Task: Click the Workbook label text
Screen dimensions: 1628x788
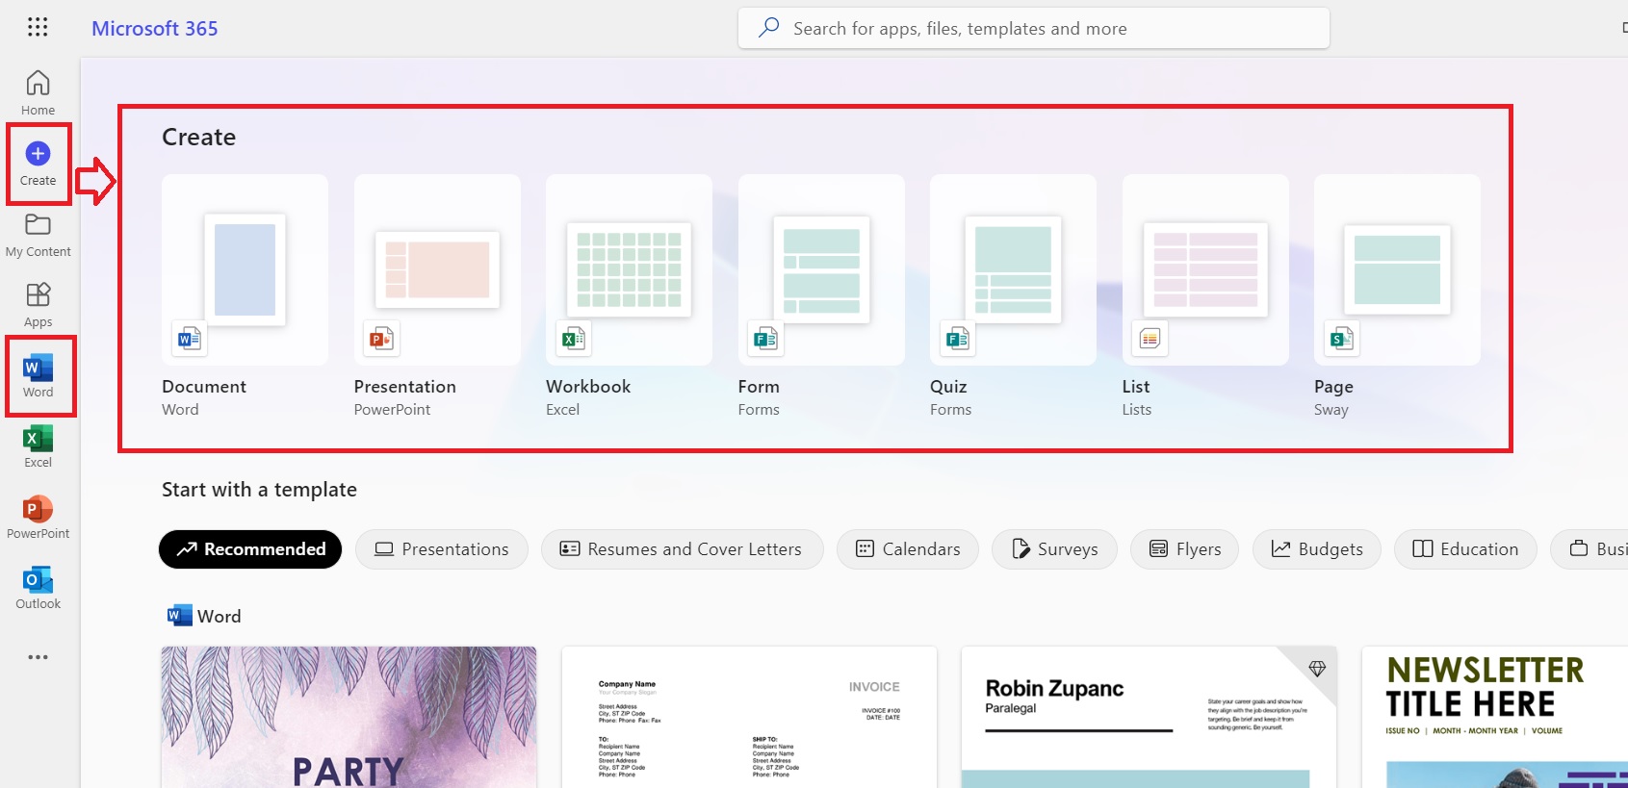Action: click(588, 387)
